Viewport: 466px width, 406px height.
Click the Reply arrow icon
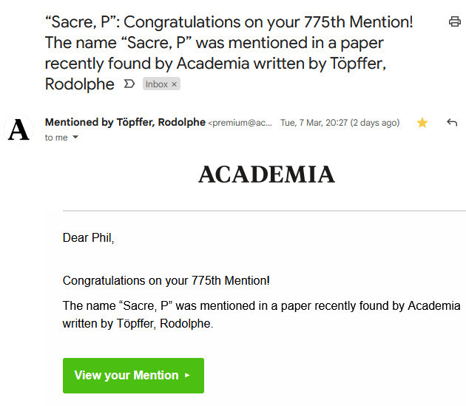point(452,122)
